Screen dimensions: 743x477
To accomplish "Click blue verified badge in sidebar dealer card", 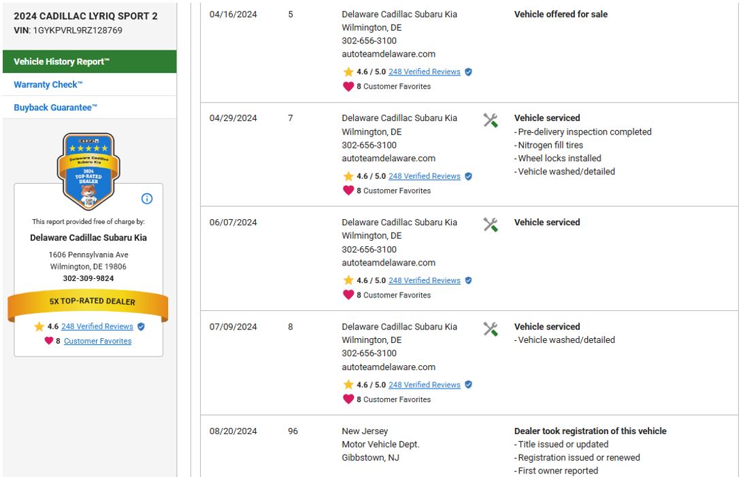I will (141, 327).
